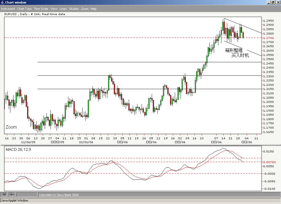Click the Copyright Saxo Bank 2004 text
Screen dimensions: 281x204
pos(58,195)
